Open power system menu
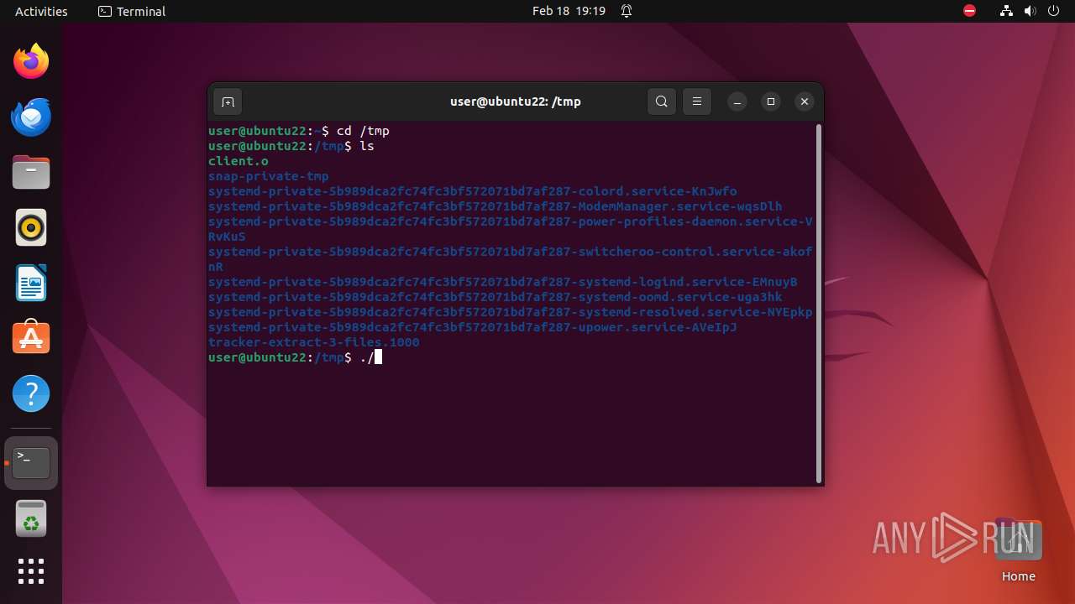This screenshot has width=1075, height=604. 1055,11
